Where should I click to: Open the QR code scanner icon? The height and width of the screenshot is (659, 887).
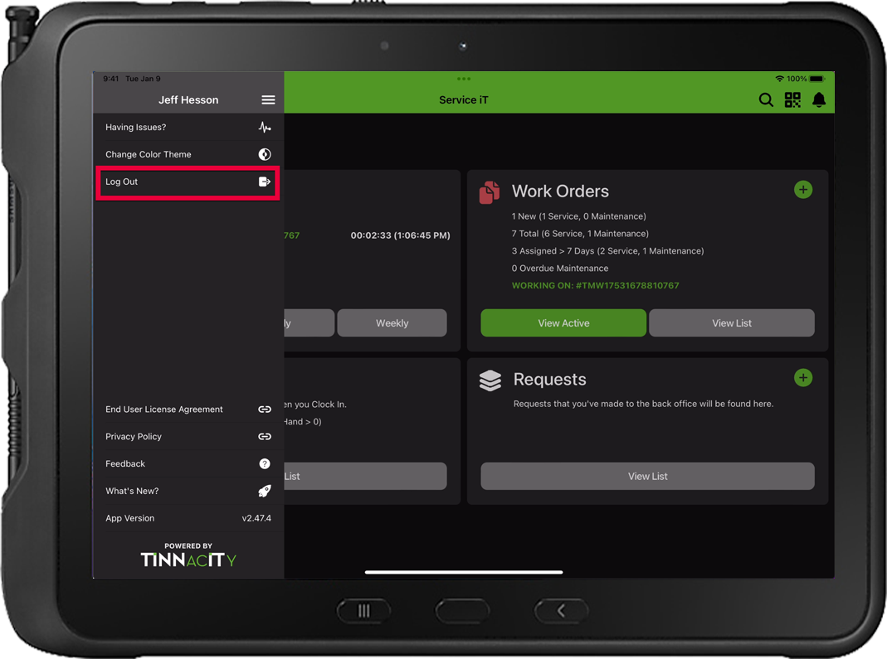click(792, 99)
